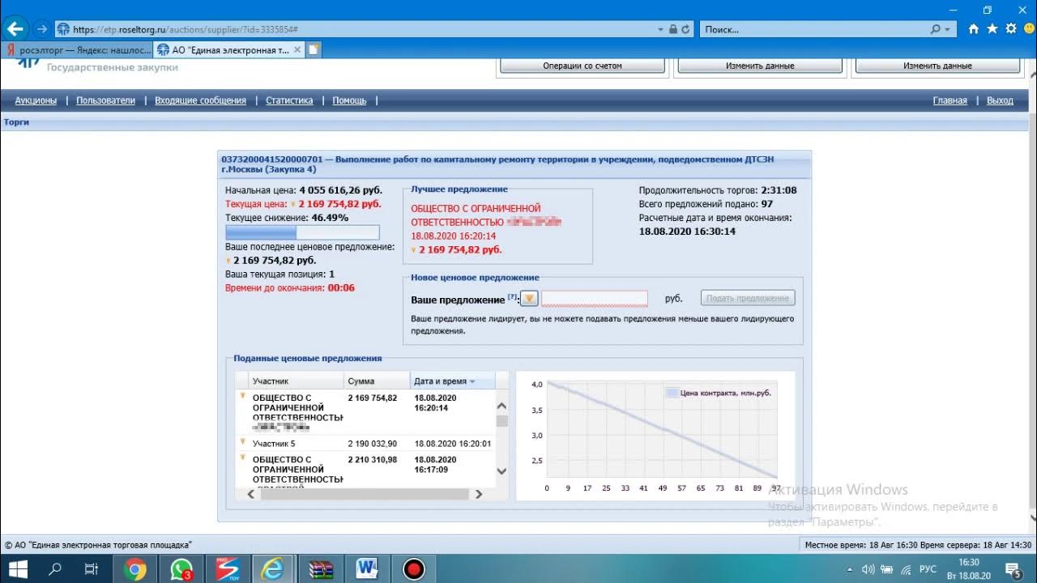Open Microsoft Word from taskbar

click(x=367, y=569)
